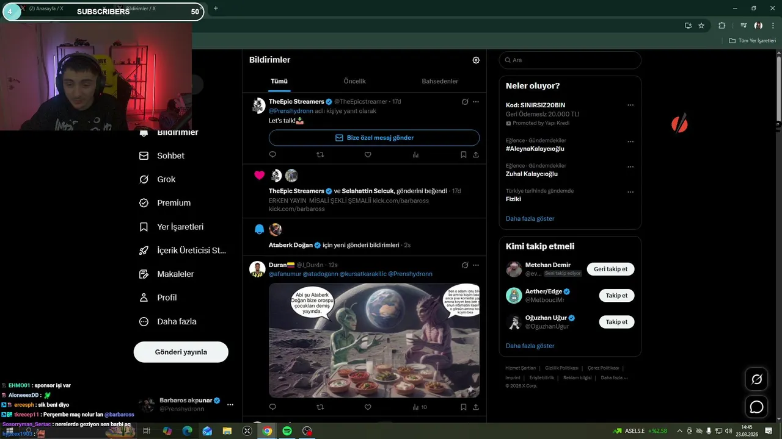Click Geri takip et for Metehan Demir
This screenshot has height=439, width=782.
coord(611,269)
